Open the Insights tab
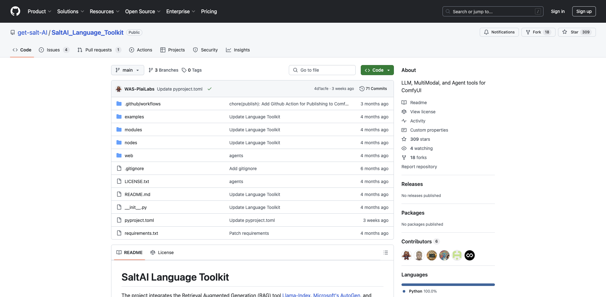Screen dimensions: 606x297 (238, 50)
